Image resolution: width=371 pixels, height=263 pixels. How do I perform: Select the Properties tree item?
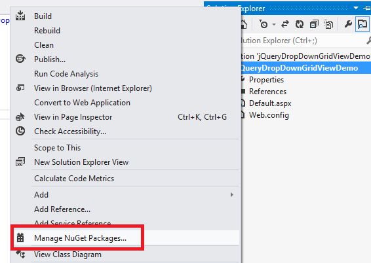coord(266,80)
